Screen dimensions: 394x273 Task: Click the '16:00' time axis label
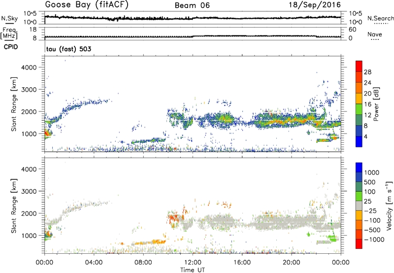(x=242, y=263)
